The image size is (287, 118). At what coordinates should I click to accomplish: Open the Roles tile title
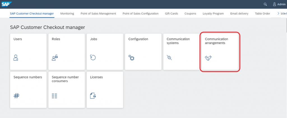click(56, 39)
